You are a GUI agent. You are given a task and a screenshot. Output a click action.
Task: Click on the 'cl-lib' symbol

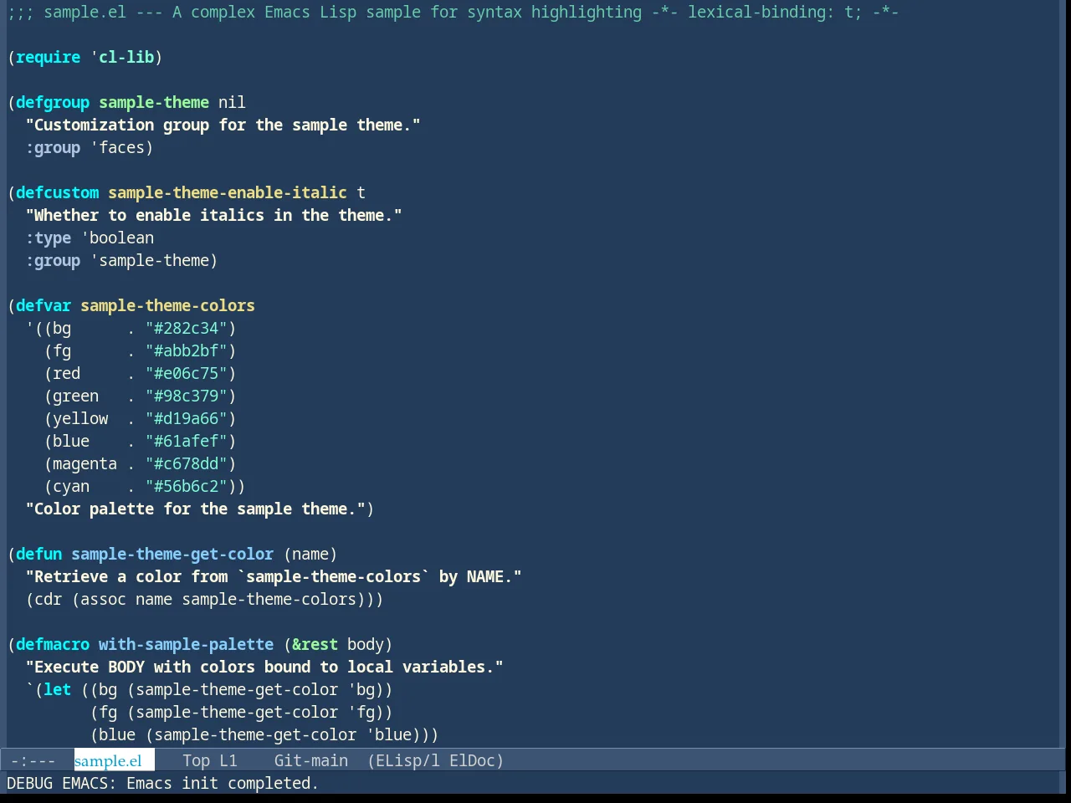coord(126,57)
